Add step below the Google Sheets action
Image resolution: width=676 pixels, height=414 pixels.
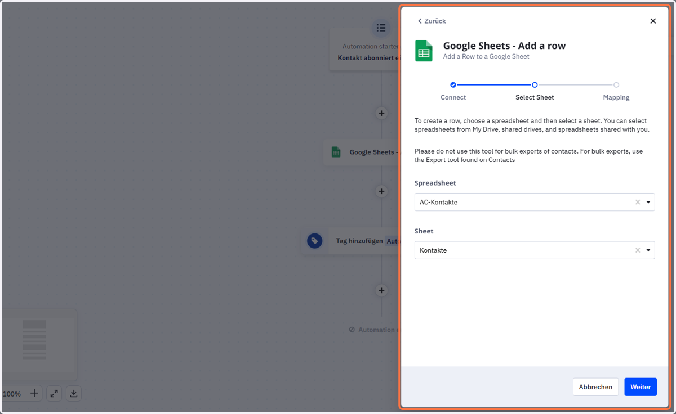coord(381,191)
